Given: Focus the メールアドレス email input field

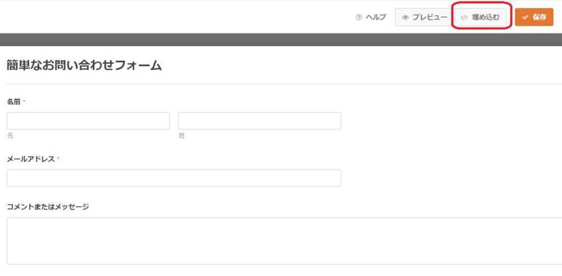Looking at the screenshot, I should [x=174, y=178].
